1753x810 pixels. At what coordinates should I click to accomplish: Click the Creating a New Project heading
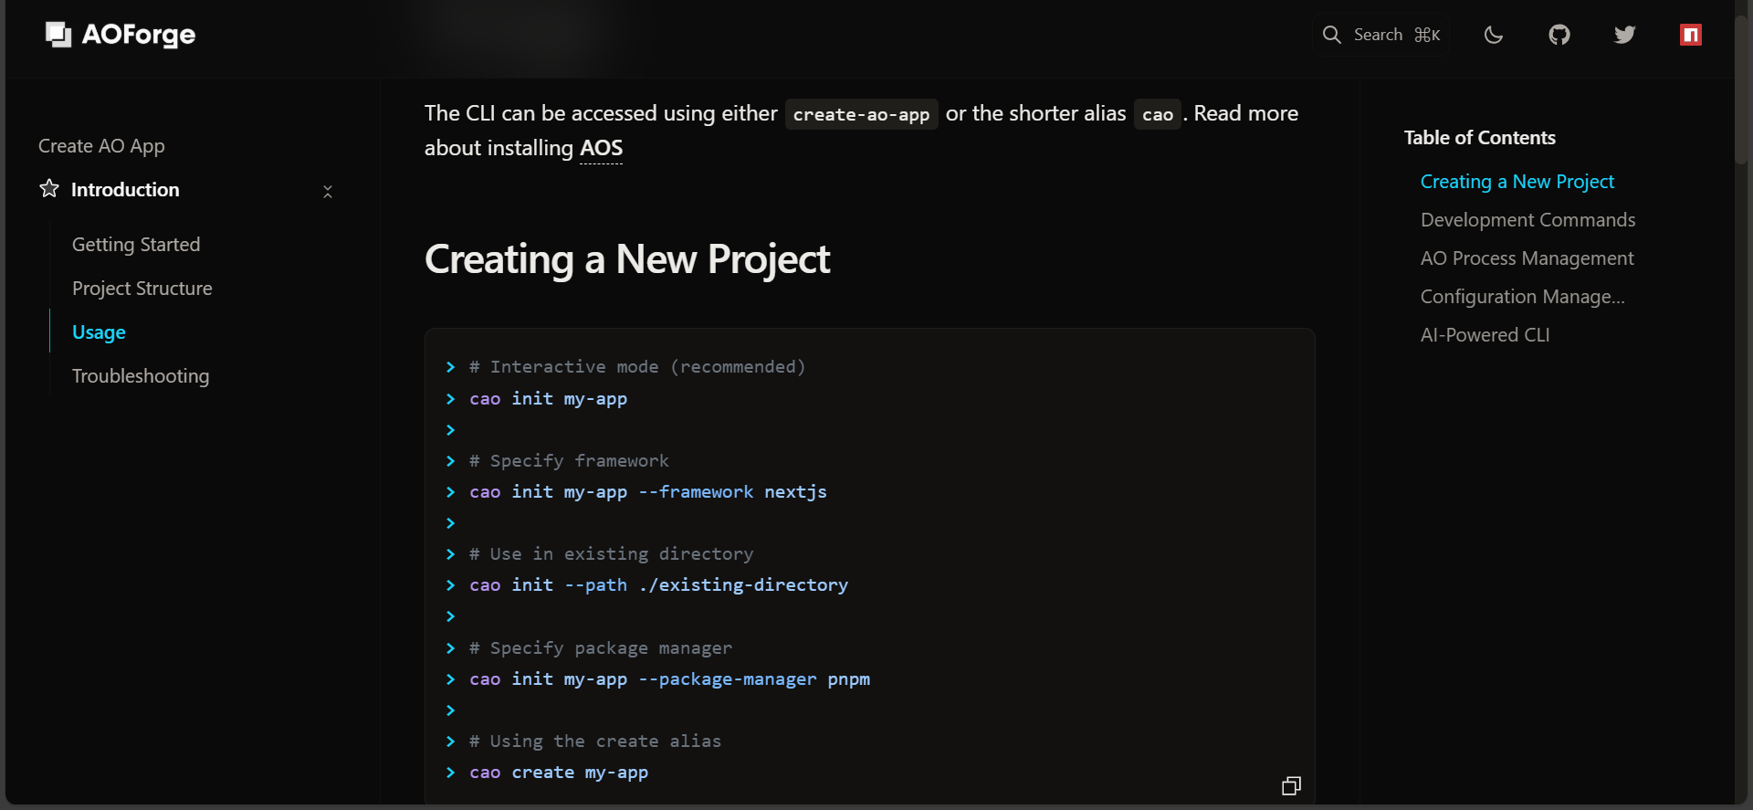click(x=627, y=259)
